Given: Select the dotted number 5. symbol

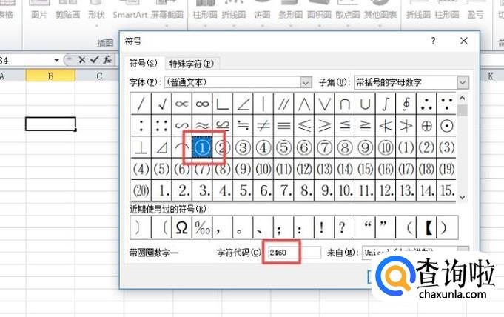Looking at the screenshot, I should [x=243, y=190].
